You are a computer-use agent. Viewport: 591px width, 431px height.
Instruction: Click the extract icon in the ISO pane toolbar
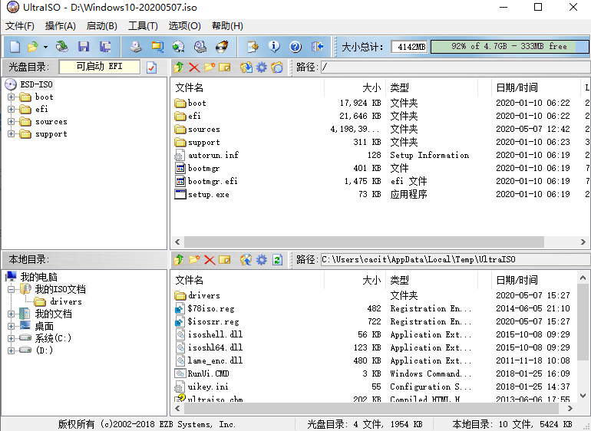tap(246, 67)
